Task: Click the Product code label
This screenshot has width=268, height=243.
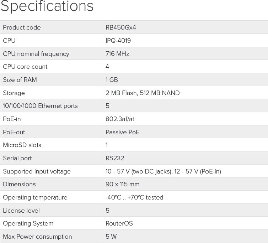Action: tap(22, 27)
